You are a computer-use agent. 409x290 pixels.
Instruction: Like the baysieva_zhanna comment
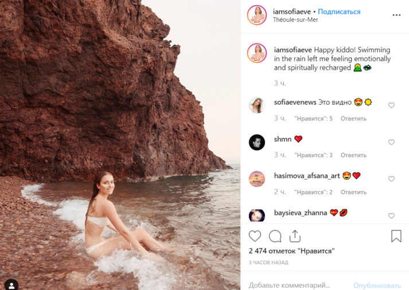pyautogui.click(x=391, y=216)
